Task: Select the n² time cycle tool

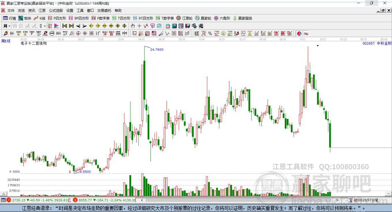Action: click(x=65, y=33)
